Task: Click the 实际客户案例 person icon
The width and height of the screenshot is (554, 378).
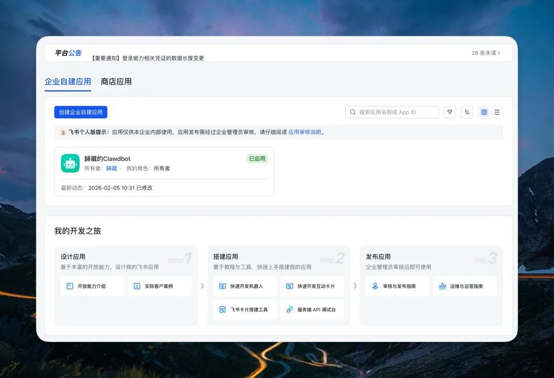Action: (136, 286)
